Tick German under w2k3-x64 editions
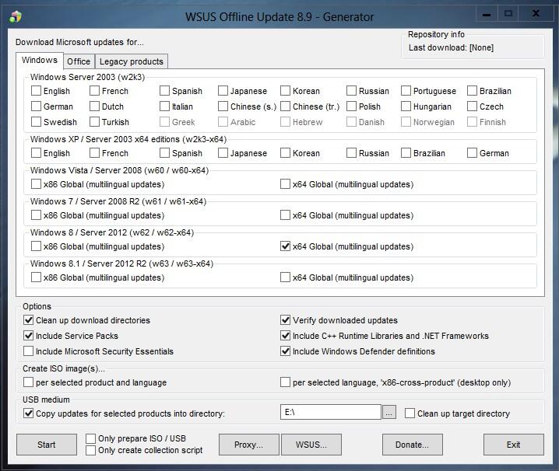 click(472, 153)
